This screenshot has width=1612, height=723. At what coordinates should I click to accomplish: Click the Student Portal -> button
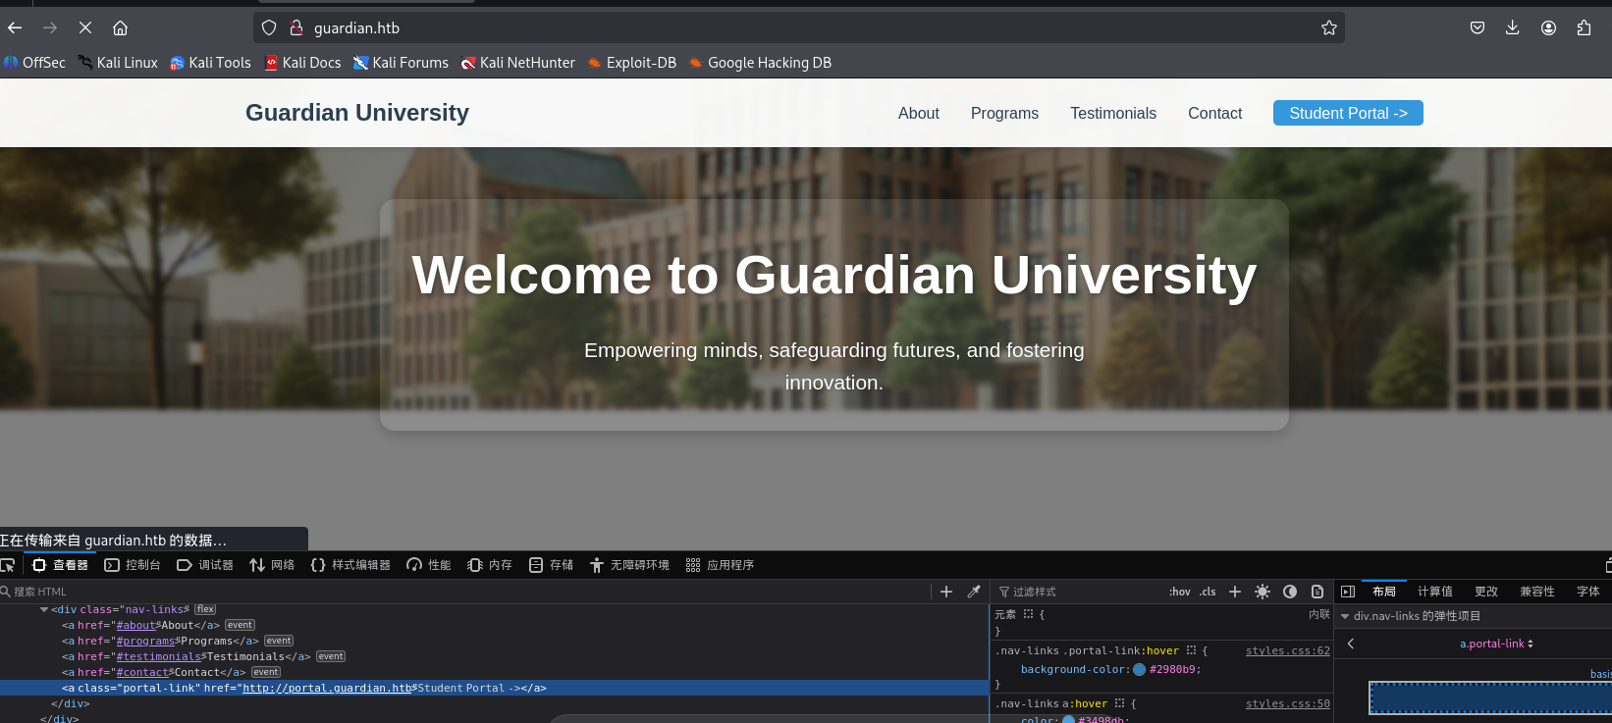(x=1347, y=113)
